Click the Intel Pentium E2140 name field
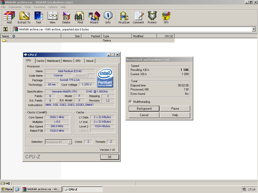Screen dimensions: 258x193 [70, 71]
